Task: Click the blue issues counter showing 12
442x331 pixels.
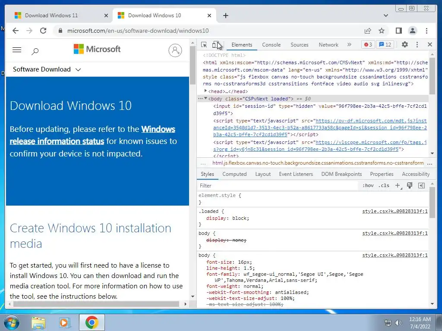Action: coord(385,44)
